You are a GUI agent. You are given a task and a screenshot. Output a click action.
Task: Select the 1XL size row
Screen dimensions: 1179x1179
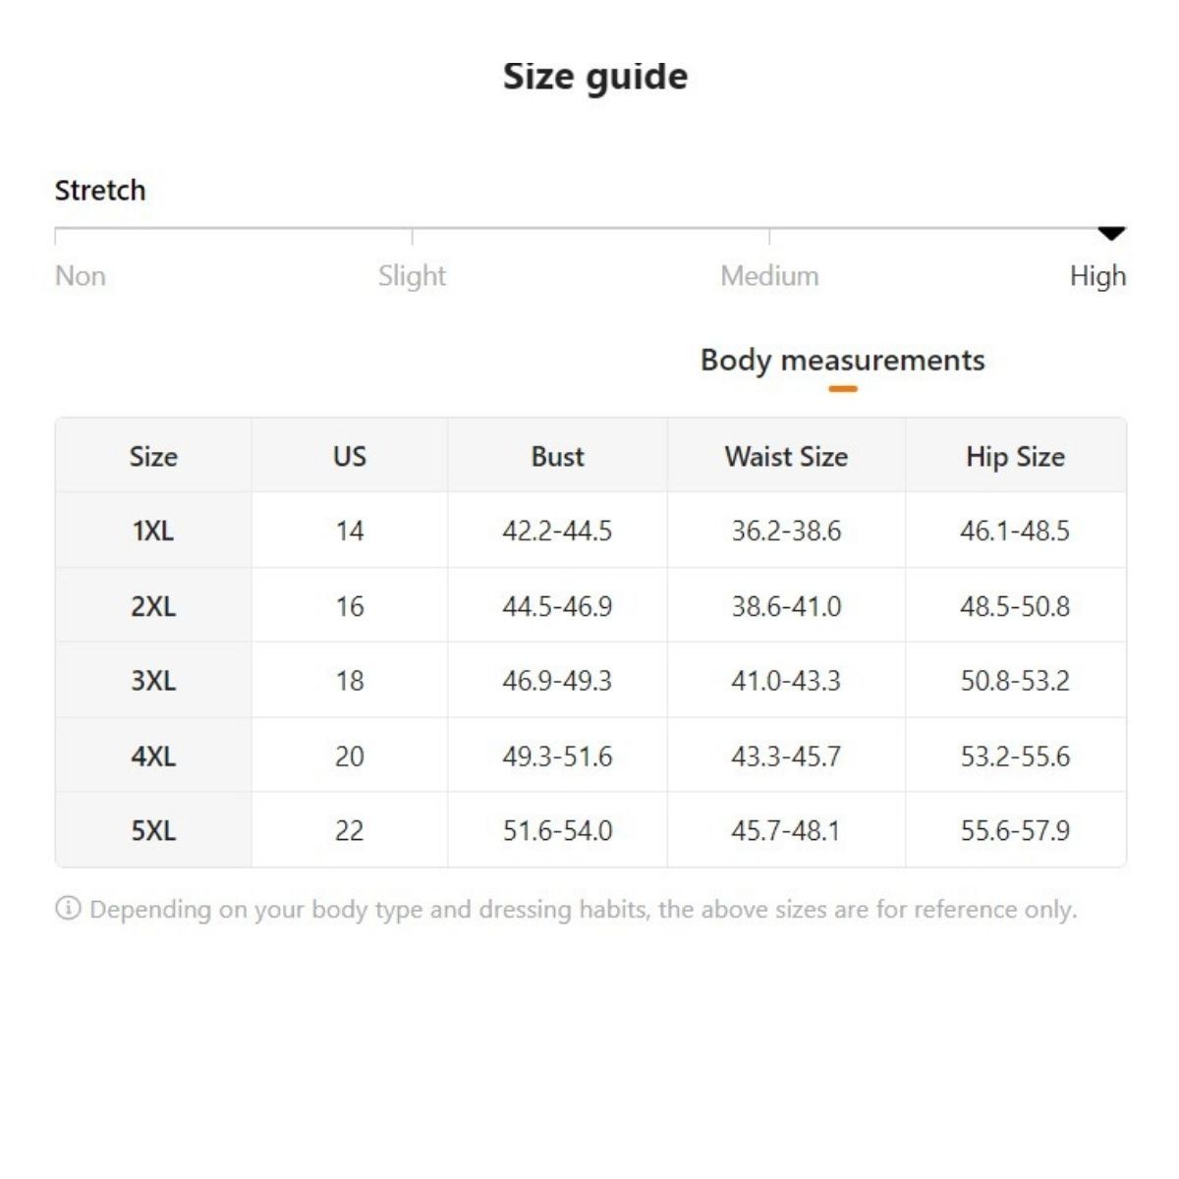153,531
